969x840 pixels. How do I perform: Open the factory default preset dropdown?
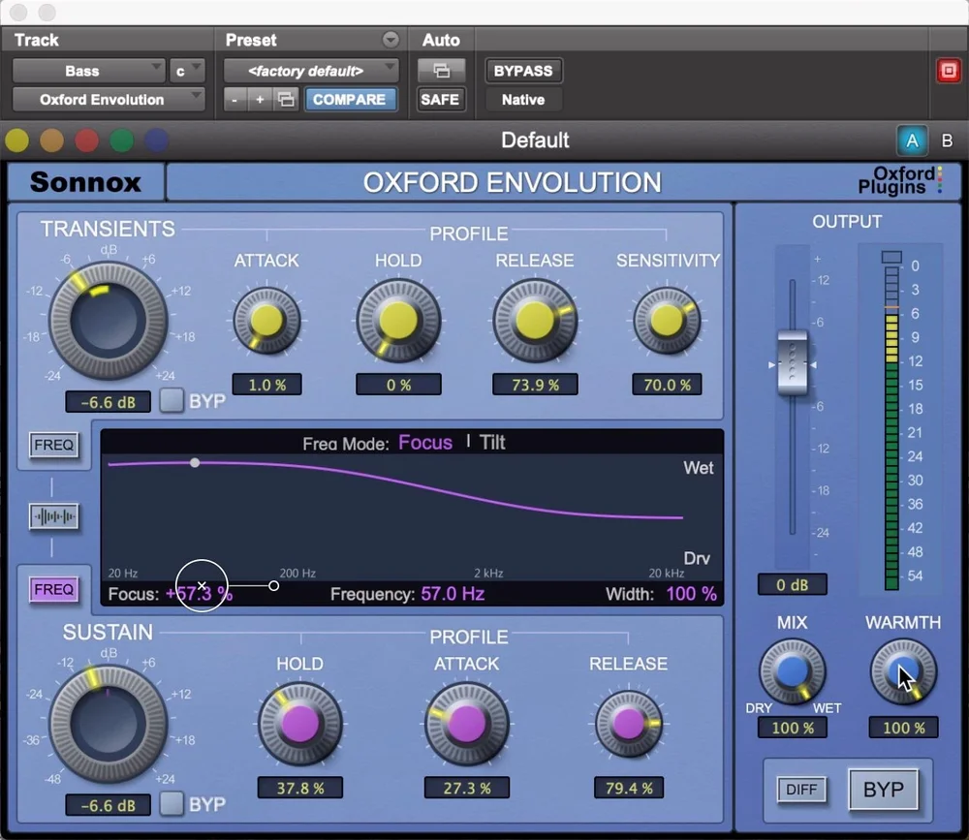[x=310, y=70]
